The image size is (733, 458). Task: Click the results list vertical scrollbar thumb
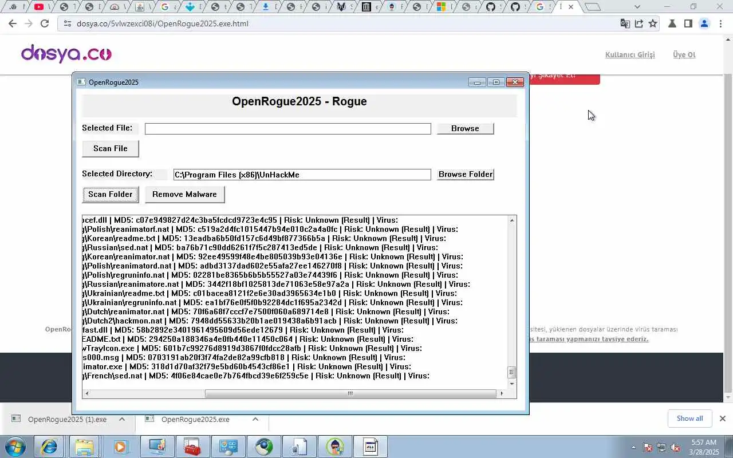click(512, 372)
